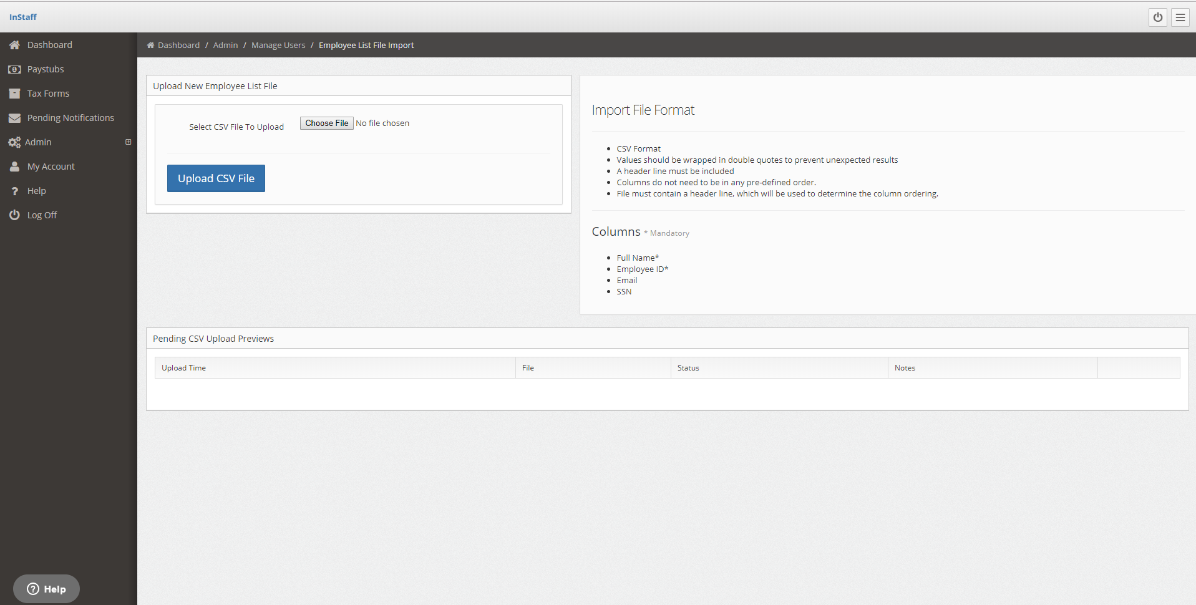
Task: Open Tax Forms via its sidebar icon
Action: [x=15, y=93]
